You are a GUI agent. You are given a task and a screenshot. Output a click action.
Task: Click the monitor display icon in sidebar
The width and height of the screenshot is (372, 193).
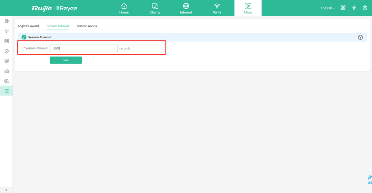(x=6, y=61)
